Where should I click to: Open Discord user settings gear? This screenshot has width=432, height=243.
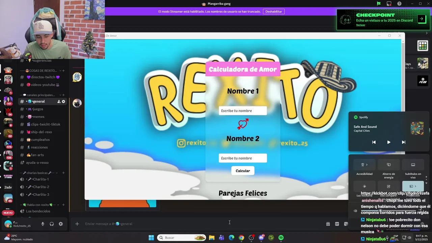(61, 224)
